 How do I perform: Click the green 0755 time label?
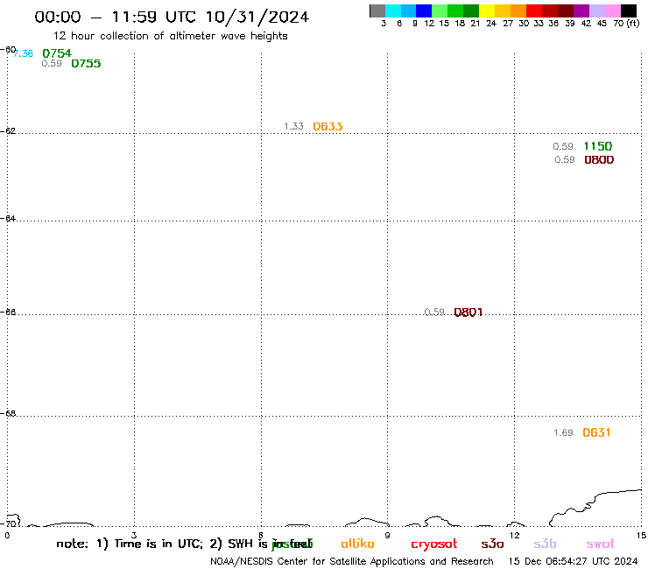[86, 63]
